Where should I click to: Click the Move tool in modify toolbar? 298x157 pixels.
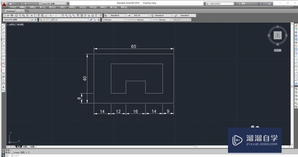(x=296, y=42)
